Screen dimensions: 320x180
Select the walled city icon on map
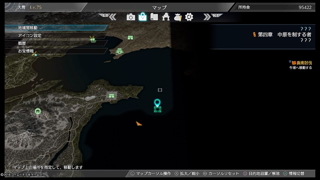click(x=111, y=95)
